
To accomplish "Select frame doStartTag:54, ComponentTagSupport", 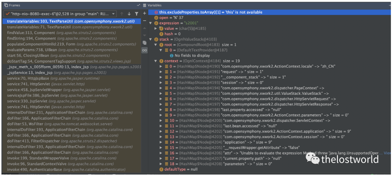I will (x=72, y=61).
